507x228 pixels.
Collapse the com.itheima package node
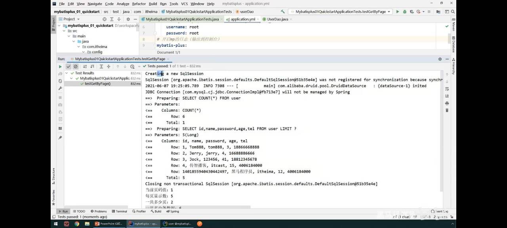coord(78,47)
